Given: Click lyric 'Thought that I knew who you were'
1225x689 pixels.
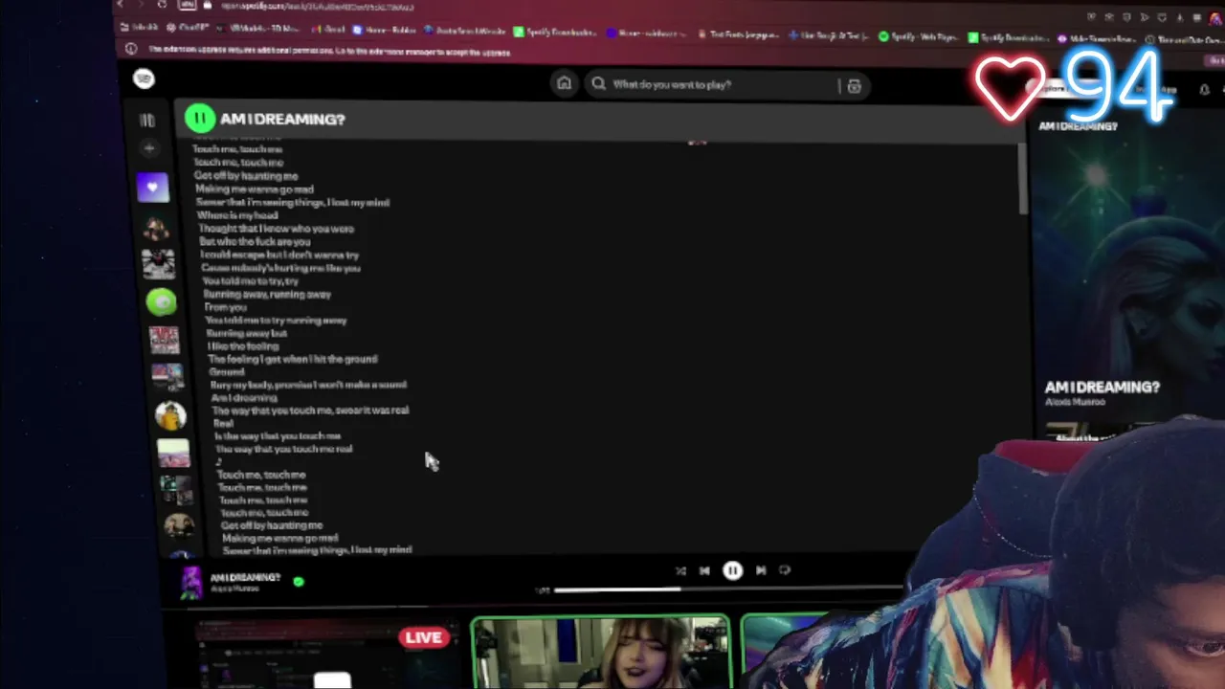Looking at the screenshot, I should point(277,229).
